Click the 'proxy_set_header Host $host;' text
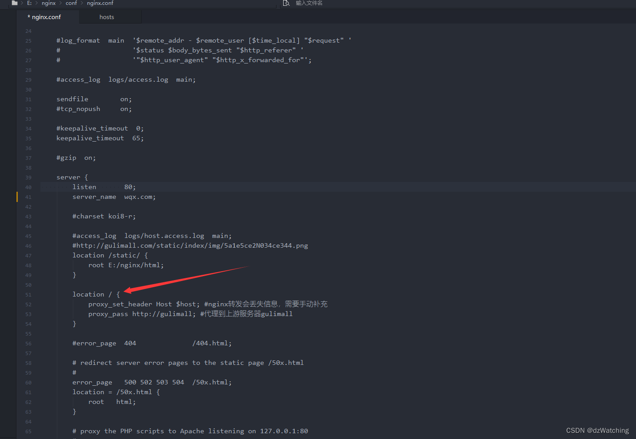 [144, 304]
